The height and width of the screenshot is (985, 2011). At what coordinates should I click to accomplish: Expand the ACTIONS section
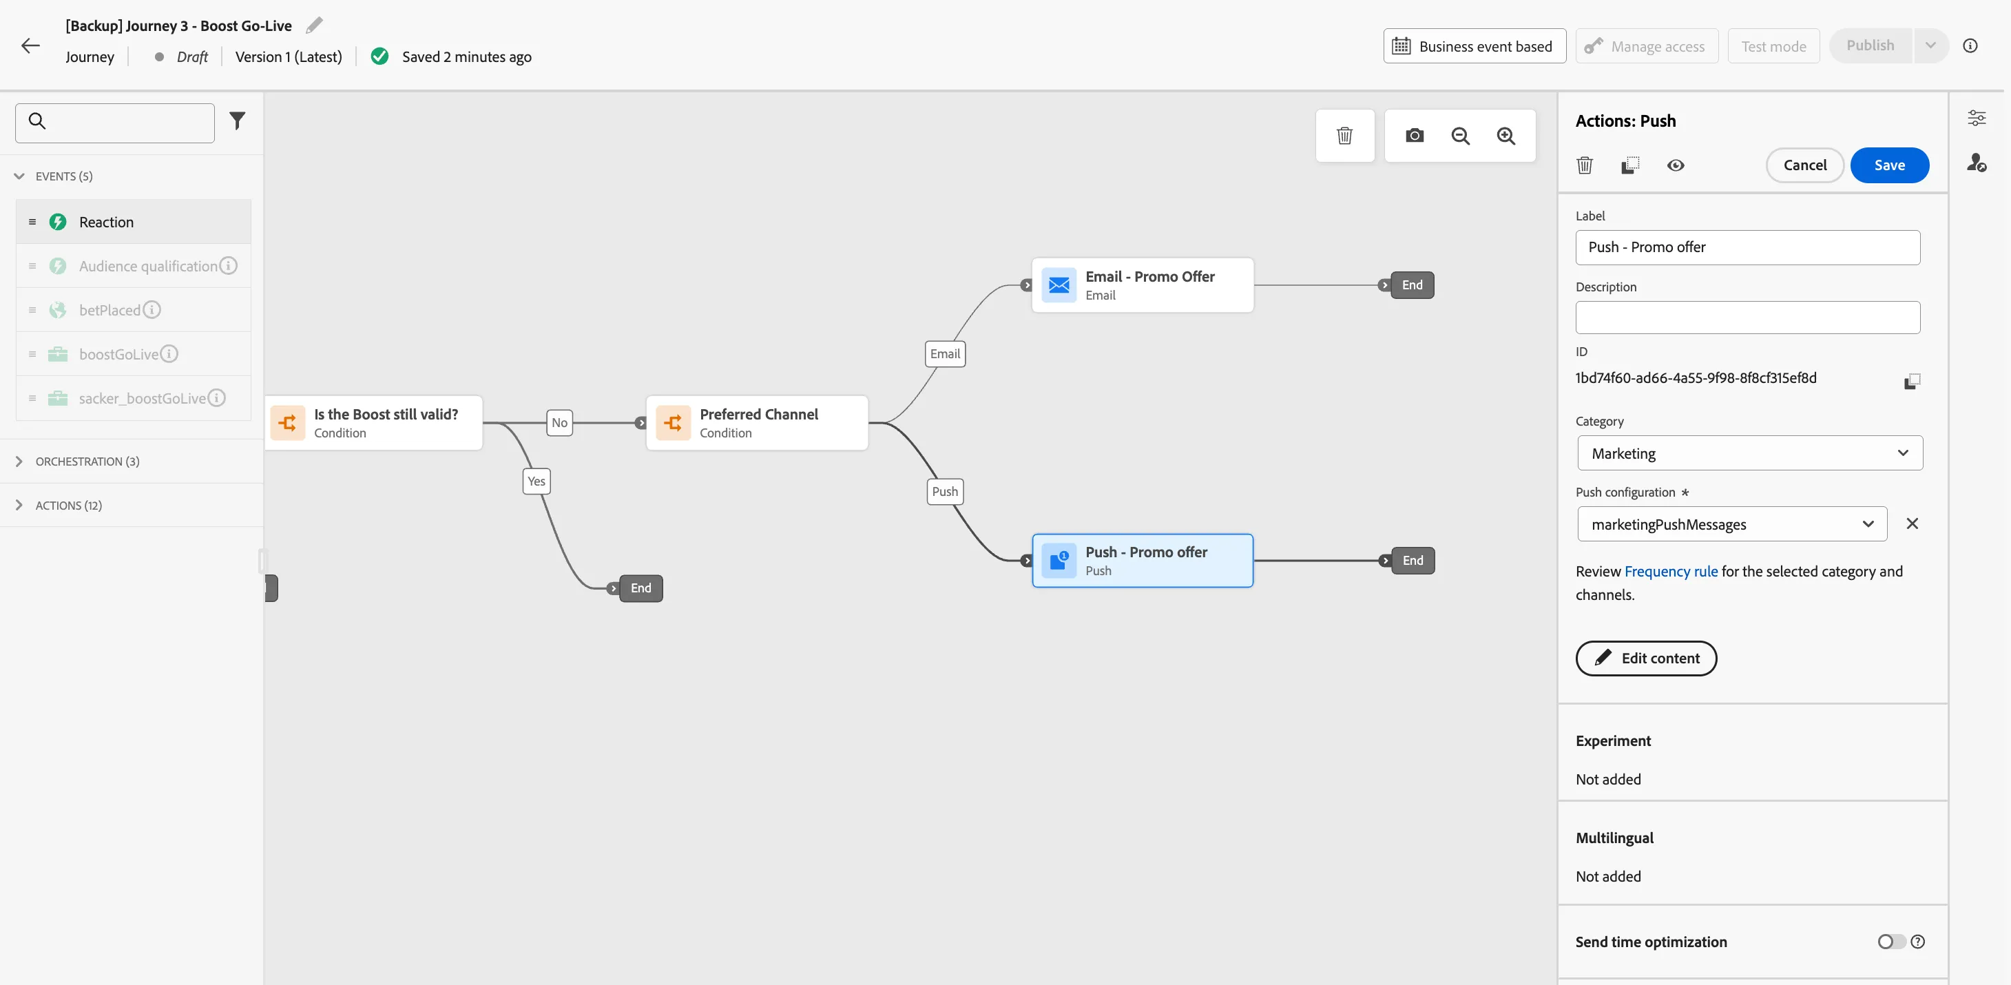click(x=19, y=506)
